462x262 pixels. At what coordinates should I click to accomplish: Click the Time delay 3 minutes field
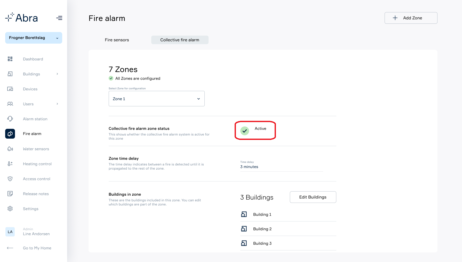pyautogui.click(x=281, y=167)
